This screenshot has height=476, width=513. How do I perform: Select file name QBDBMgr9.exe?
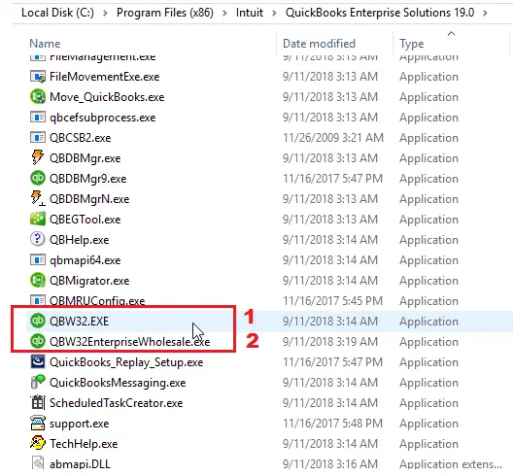click(x=87, y=179)
